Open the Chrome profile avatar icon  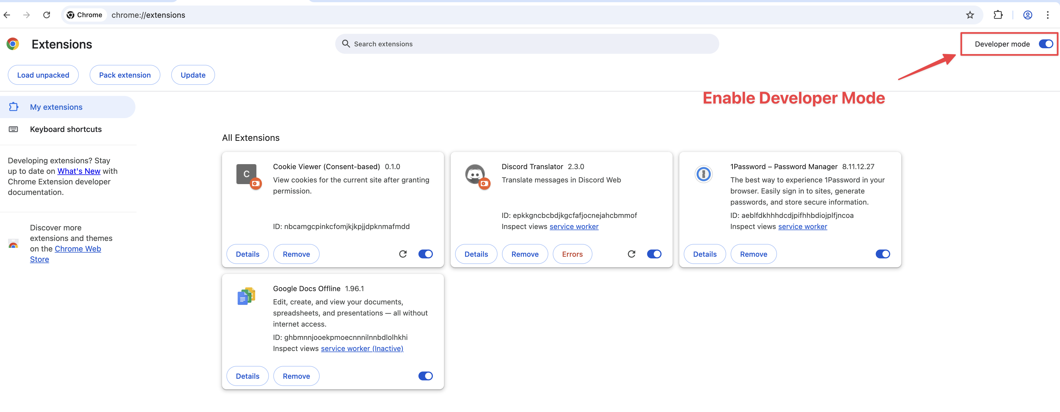[x=1027, y=15]
